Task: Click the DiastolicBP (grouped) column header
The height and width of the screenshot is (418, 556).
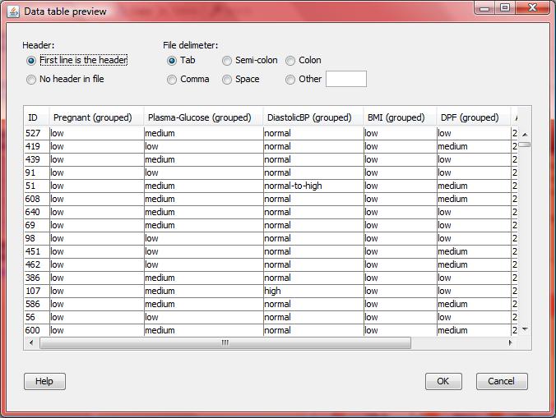Action: pyautogui.click(x=313, y=117)
